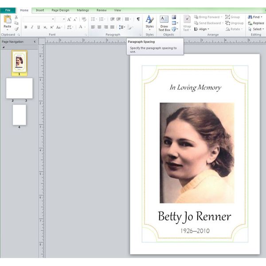Open the File tab
The width and height of the screenshot is (266, 266).
click(x=8, y=10)
